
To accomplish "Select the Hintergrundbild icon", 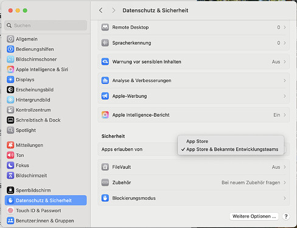I will (10, 100).
